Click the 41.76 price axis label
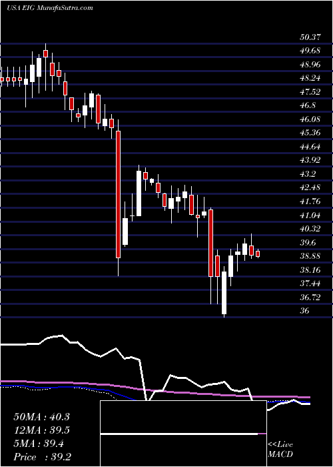 pos(310,201)
